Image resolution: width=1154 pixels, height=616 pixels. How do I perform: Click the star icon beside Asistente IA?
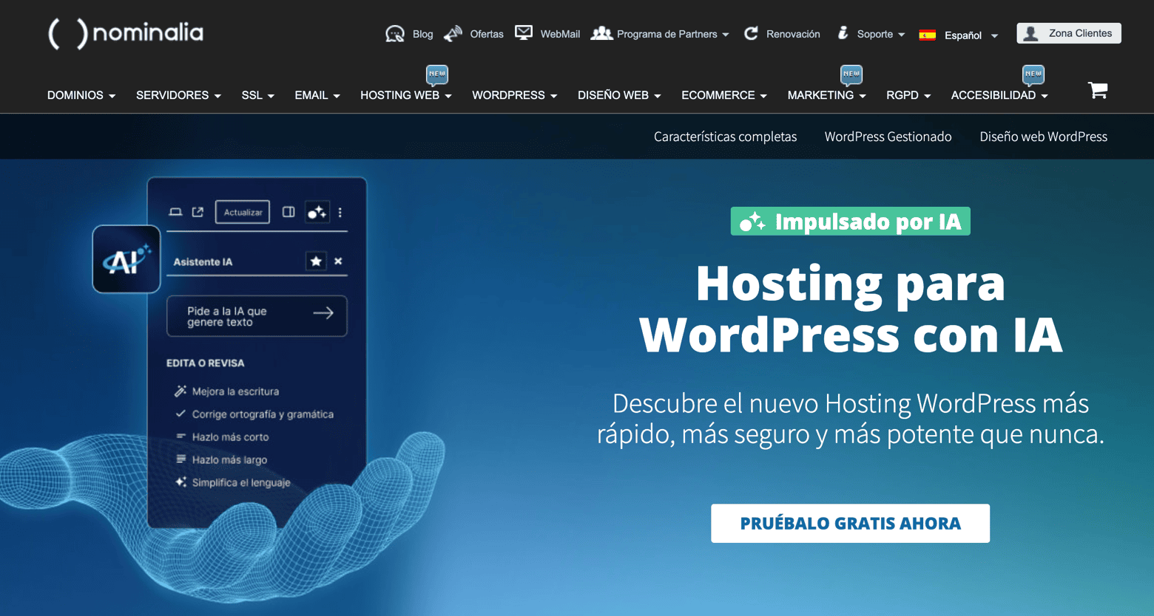tap(316, 261)
